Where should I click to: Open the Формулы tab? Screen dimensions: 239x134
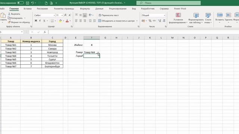(85, 9)
